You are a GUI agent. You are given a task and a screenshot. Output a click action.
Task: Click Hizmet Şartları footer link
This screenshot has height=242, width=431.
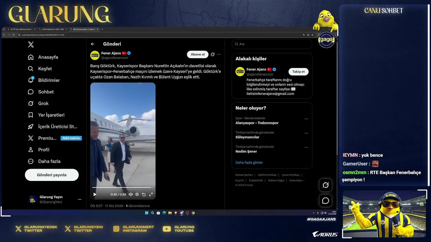244,175
